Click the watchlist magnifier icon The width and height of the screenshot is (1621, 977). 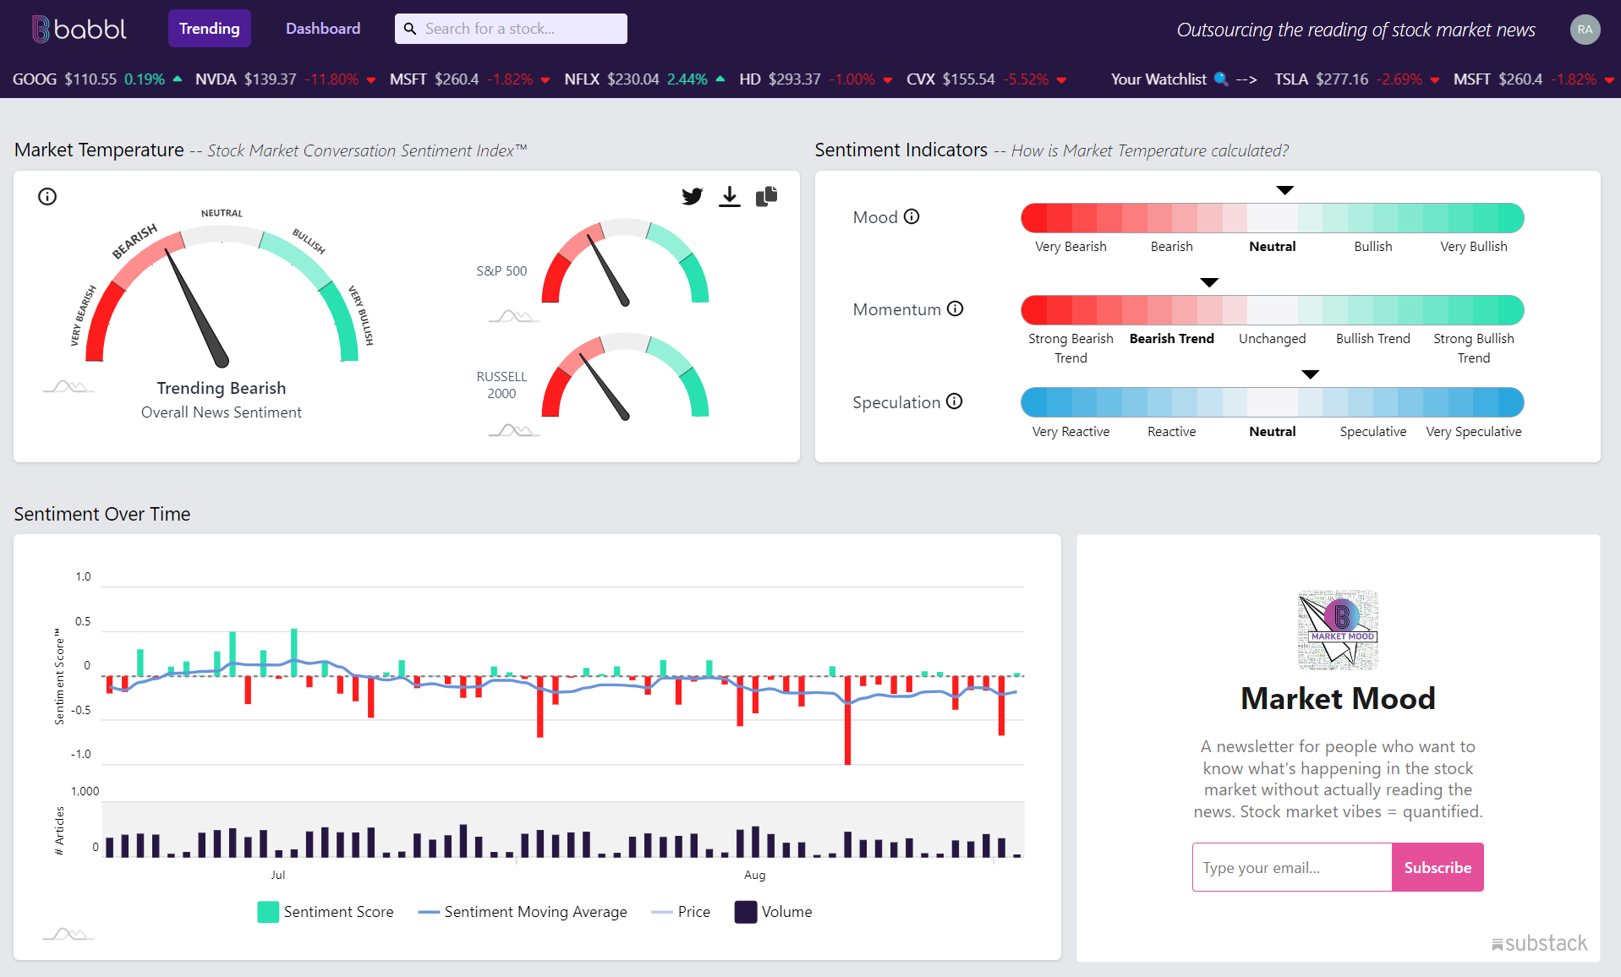click(x=1221, y=79)
